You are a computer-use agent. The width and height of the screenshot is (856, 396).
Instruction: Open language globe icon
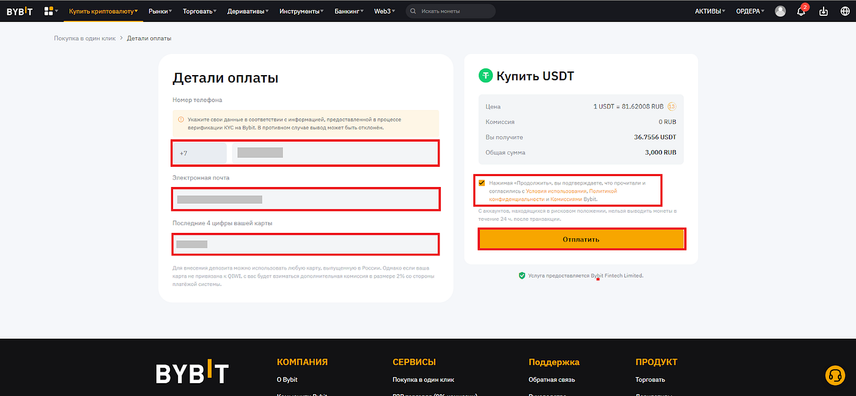tap(845, 11)
